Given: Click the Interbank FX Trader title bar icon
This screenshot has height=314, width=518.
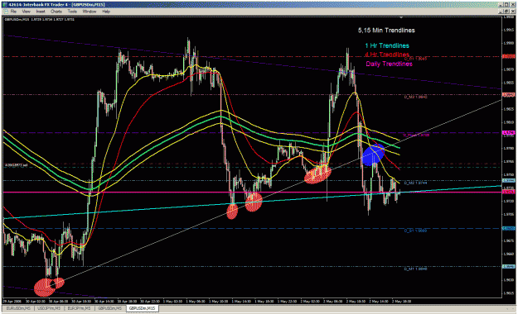Looking at the screenshot, I should point(5,5).
